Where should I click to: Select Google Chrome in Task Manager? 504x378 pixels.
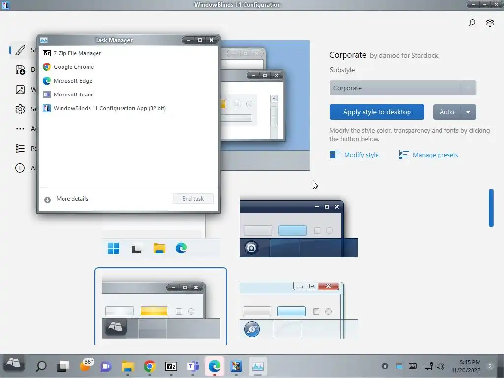coord(128,67)
